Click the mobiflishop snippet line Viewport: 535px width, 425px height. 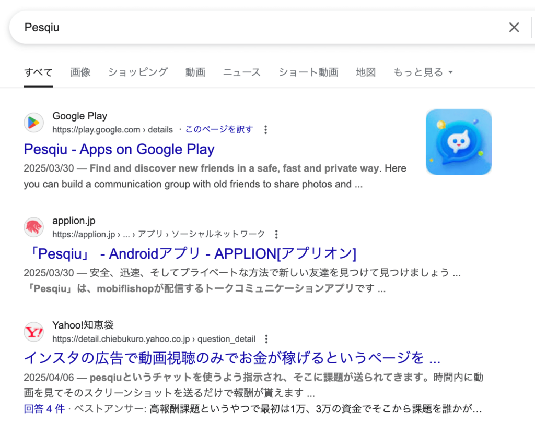[206, 289]
